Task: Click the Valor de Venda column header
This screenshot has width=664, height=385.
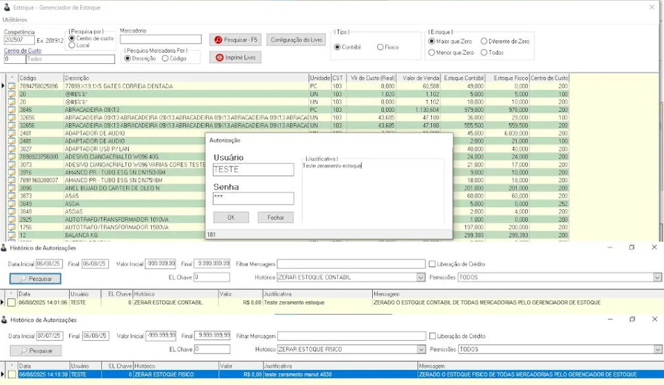Action: [x=418, y=78]
